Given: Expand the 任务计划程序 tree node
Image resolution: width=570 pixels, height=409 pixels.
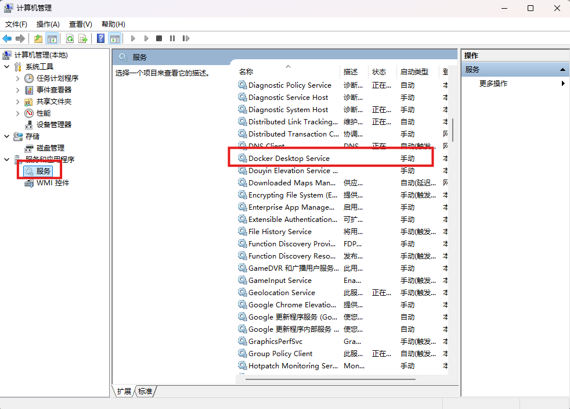Looking at the screenshot, I should (x=18, y=78).
